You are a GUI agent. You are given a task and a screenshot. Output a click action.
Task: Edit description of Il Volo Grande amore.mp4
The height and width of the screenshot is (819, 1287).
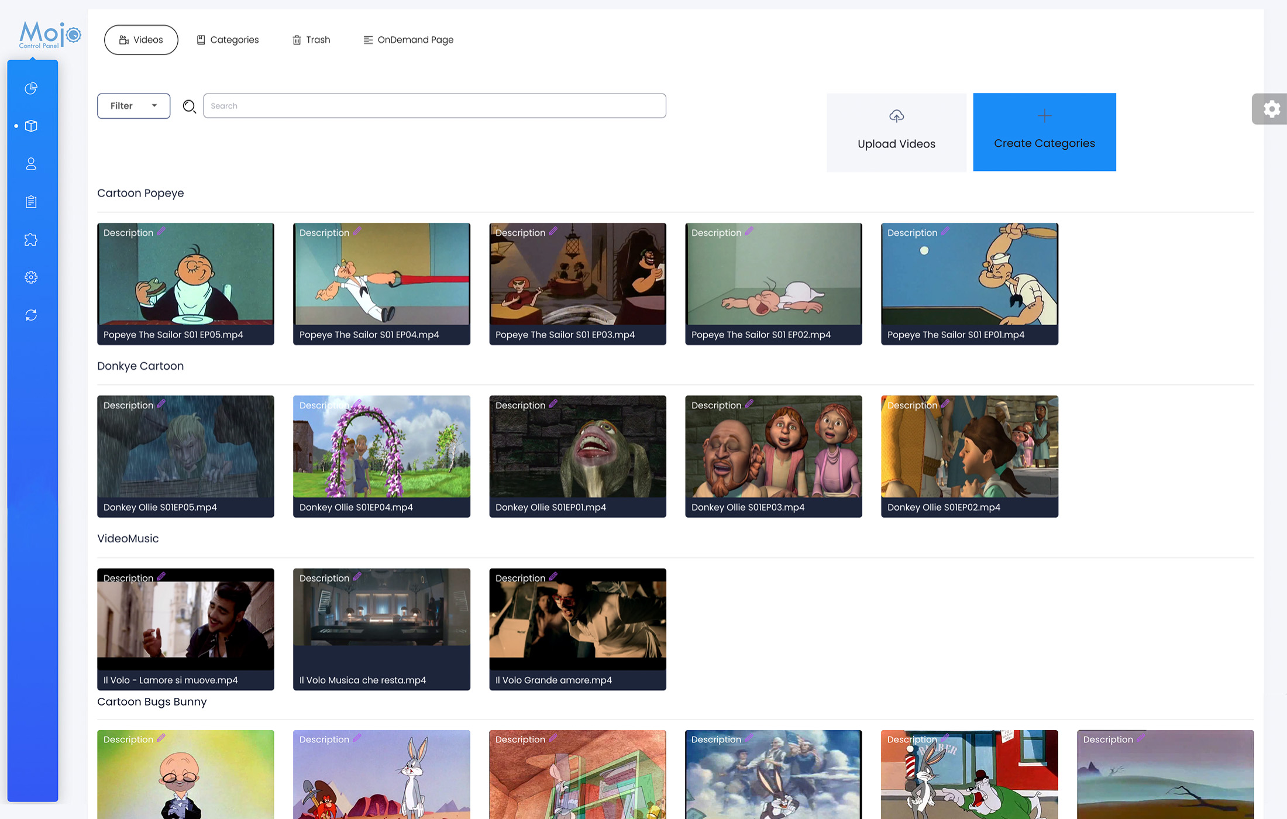coord(553,577)
